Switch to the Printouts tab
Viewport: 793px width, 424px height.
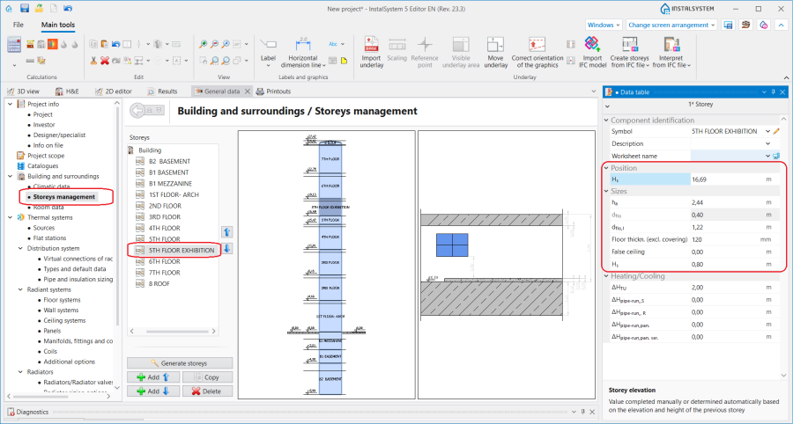pyautogui.click(x=274, y=91)
